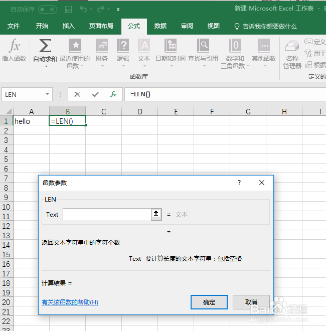Click the Undo arrow icon
This screenshot has height=331, width=326.
tap(83, 9)
